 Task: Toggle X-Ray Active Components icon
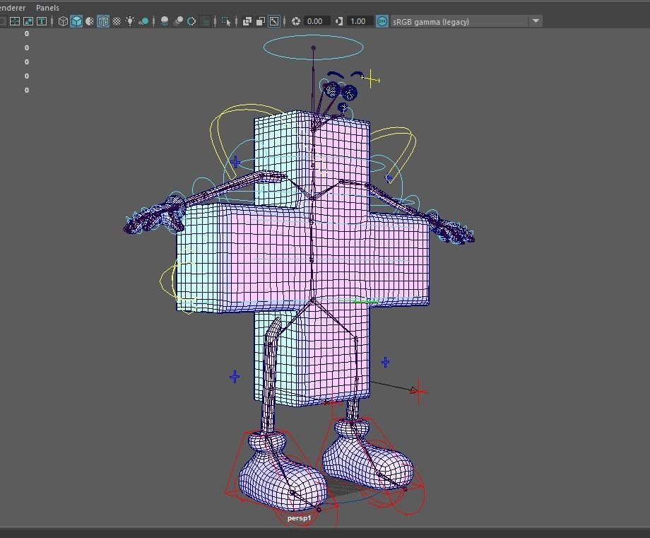260,21
